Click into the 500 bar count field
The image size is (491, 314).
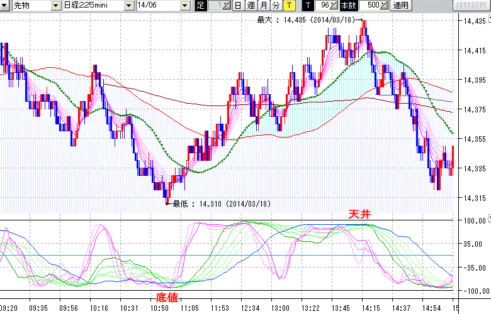point(370,6)
